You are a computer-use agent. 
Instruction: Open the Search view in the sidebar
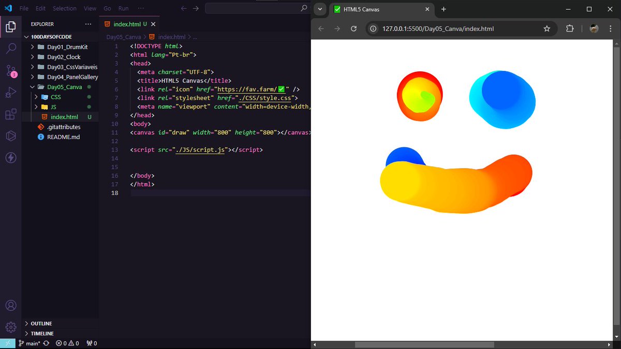point(11,49)
